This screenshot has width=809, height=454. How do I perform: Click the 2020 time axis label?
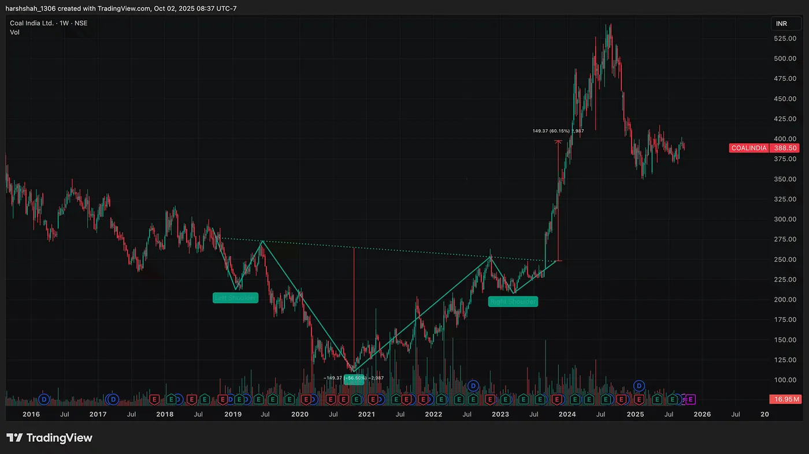pos(299,414)
